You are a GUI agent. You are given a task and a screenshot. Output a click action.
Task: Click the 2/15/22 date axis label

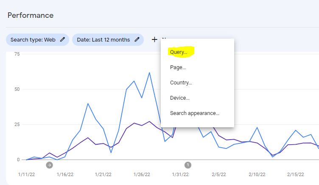click(x=295, y=174)
